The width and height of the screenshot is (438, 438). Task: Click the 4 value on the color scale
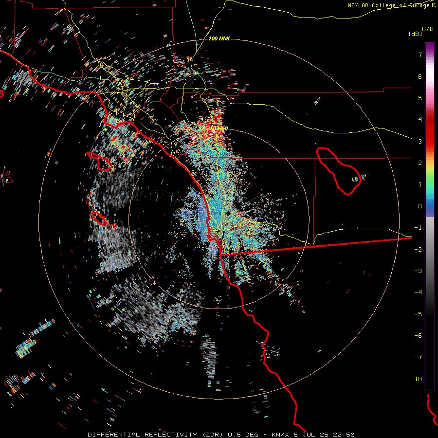(x=420, y=120)
